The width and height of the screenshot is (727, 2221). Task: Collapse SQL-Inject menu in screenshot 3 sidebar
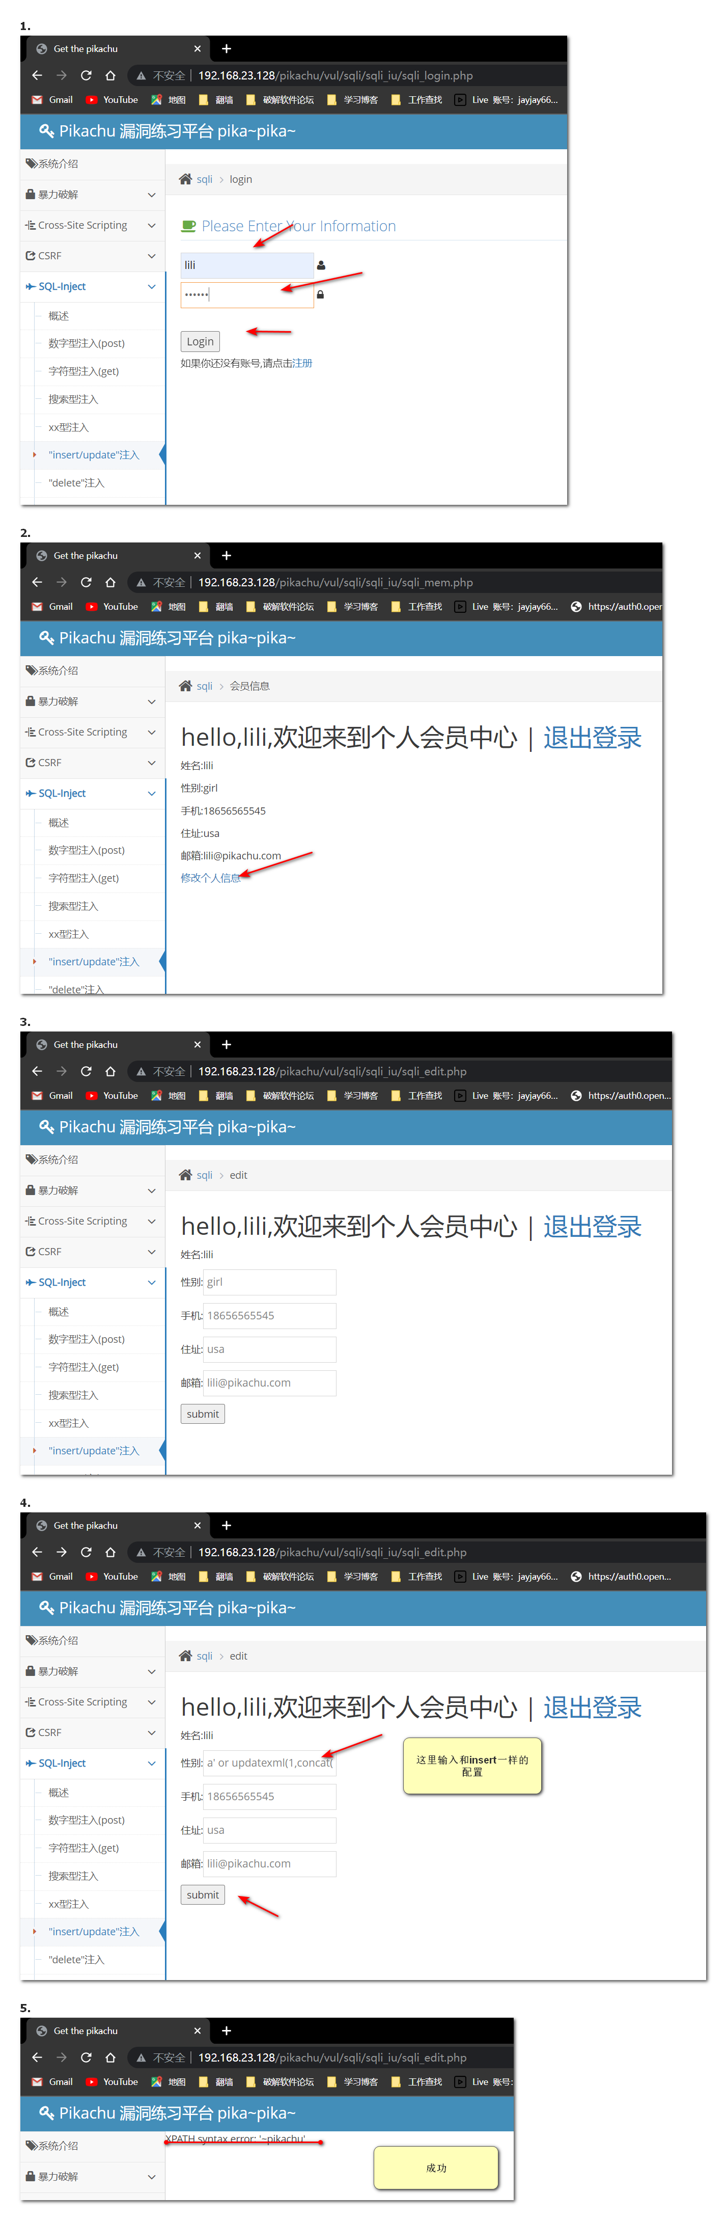pyautogui.click(x=91, y=1283)
